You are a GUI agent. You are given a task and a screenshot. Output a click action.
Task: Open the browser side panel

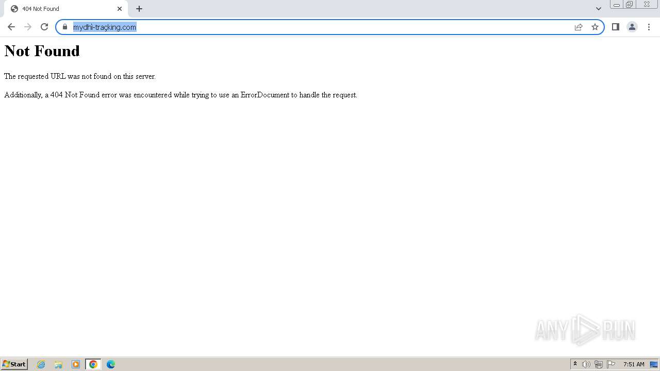coord(616,27)
